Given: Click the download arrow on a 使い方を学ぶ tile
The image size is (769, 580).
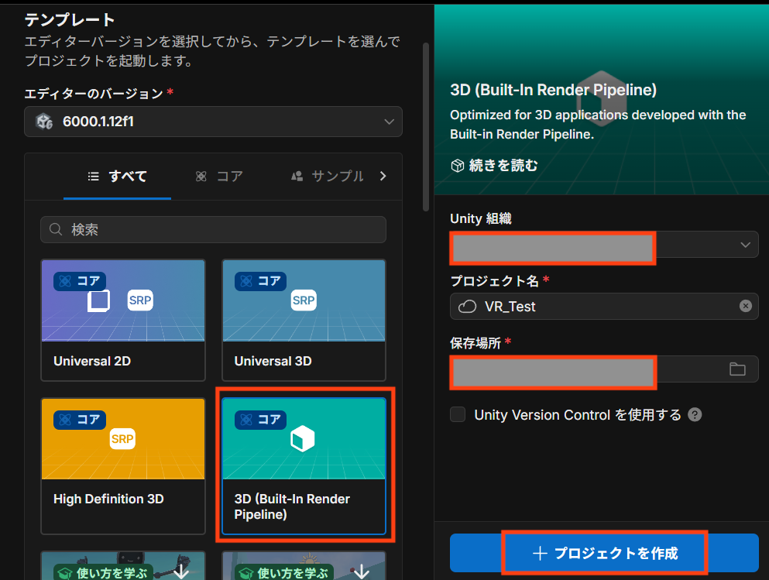Looking at the screenshot, I should tap(180, 571).
